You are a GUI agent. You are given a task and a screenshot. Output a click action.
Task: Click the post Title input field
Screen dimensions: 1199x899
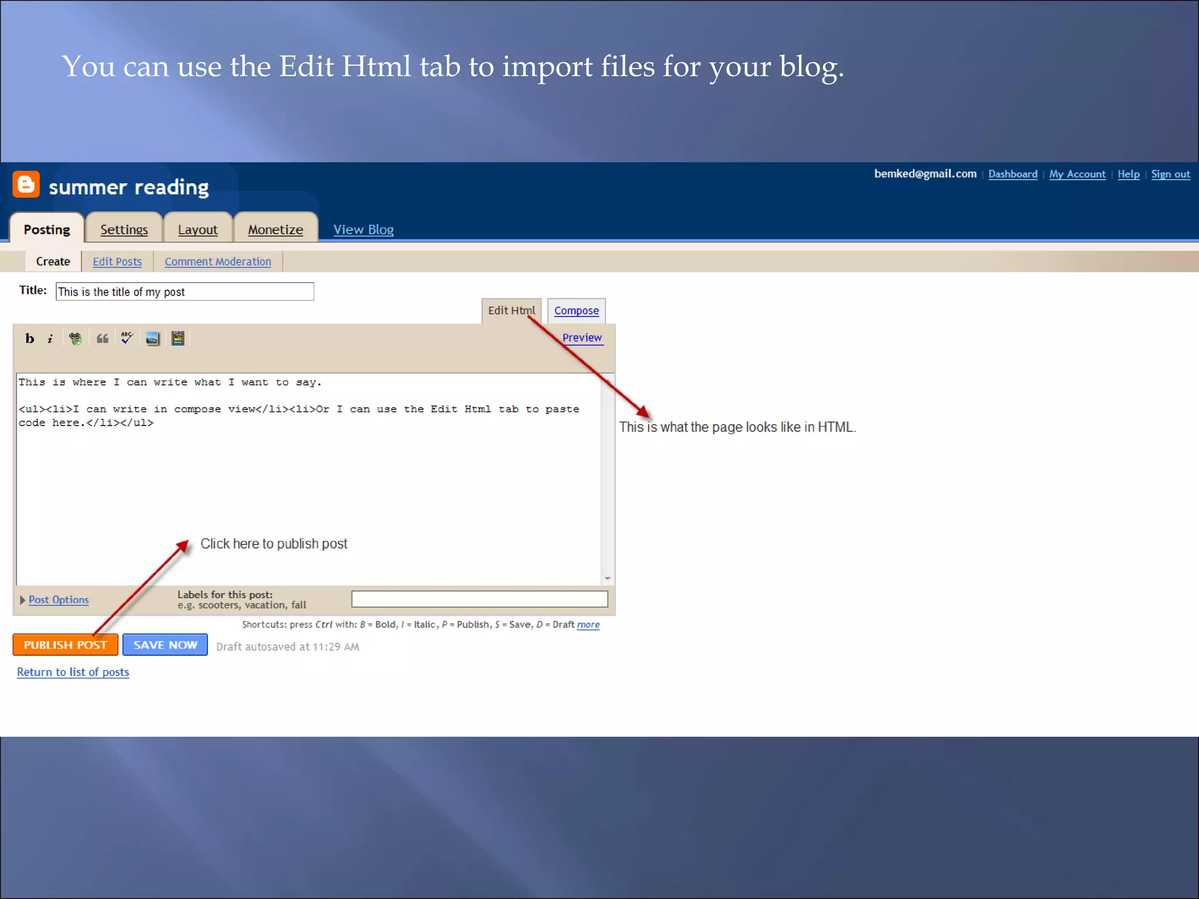[x=185, y=291]
